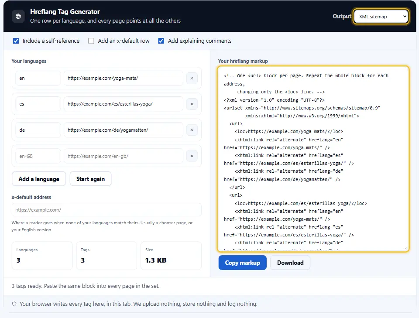Click the Size card showing 1.3 KB
The height and width of the screenshot is (318, 419).
point(171,256)
